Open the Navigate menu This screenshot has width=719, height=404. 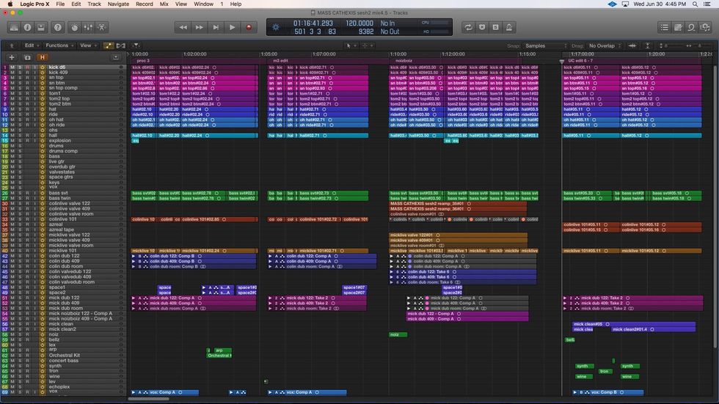coord(118,4)
